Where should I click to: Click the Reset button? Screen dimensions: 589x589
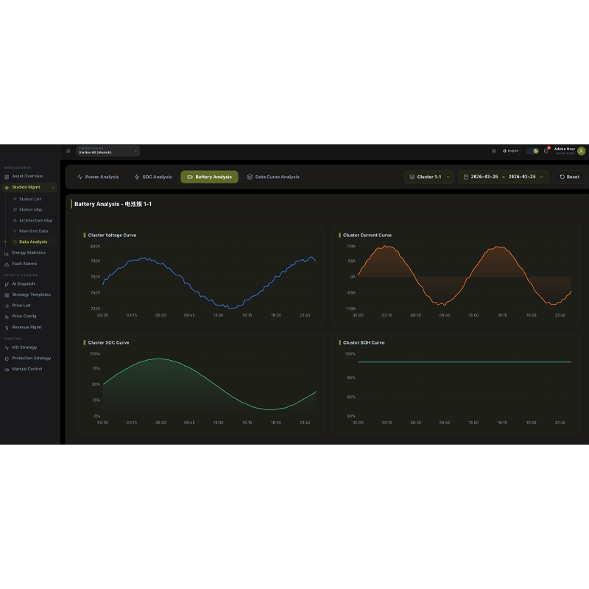point(569,177)
